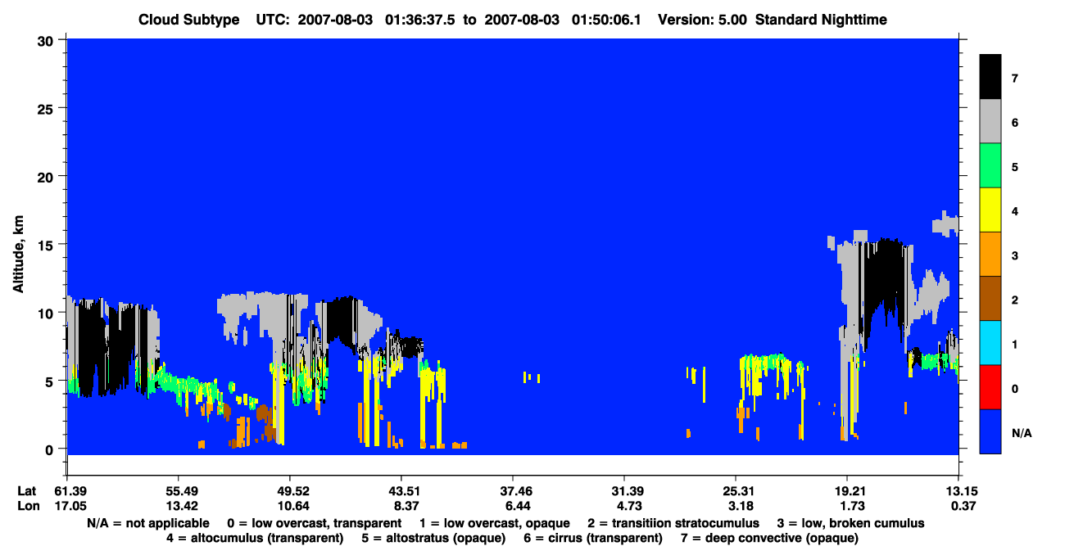Click the latitude value 37.46
The image size is (1065, 546).
click(x=512, y=491)
